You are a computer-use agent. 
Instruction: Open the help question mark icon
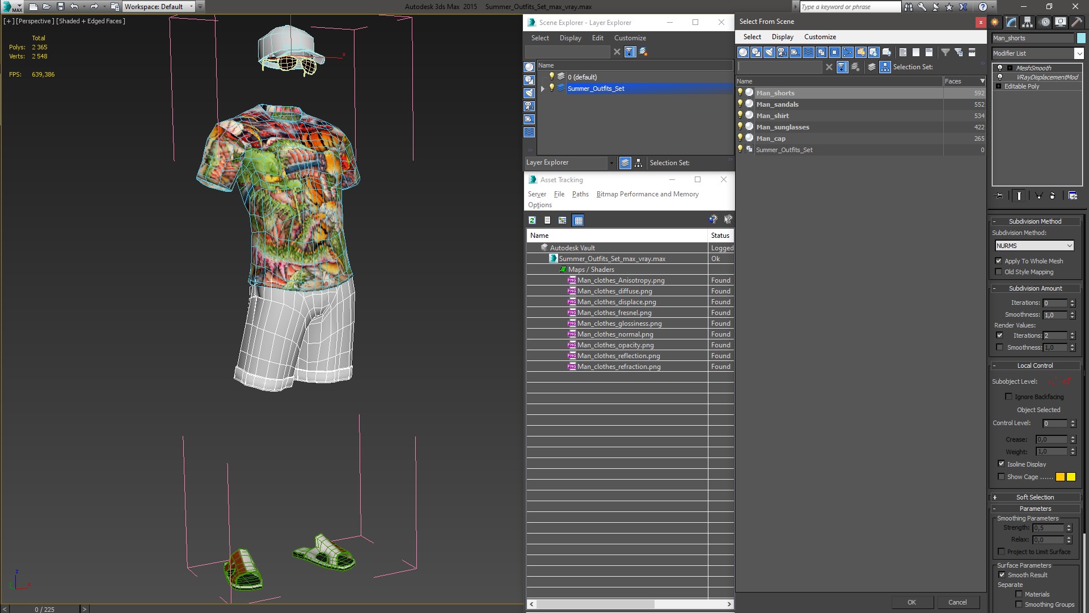983,7
